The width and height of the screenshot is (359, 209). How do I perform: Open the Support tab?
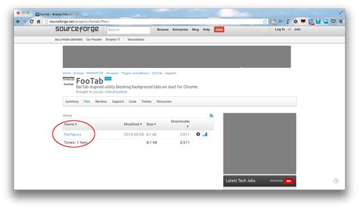tap(118, 101)
